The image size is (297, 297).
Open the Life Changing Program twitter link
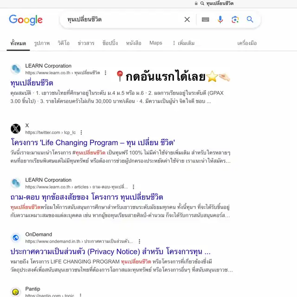point(93,142)
